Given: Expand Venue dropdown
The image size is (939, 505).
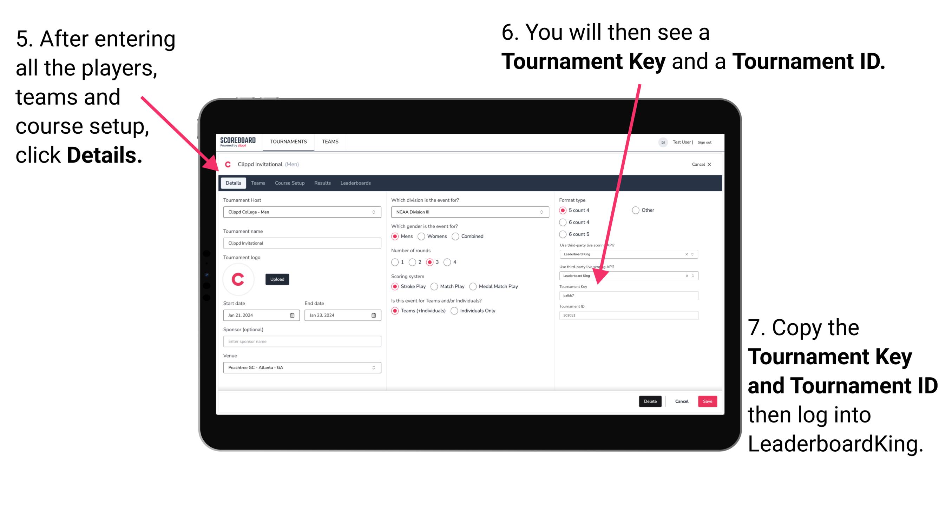Looking at the screenshot, I should point(374,367).
